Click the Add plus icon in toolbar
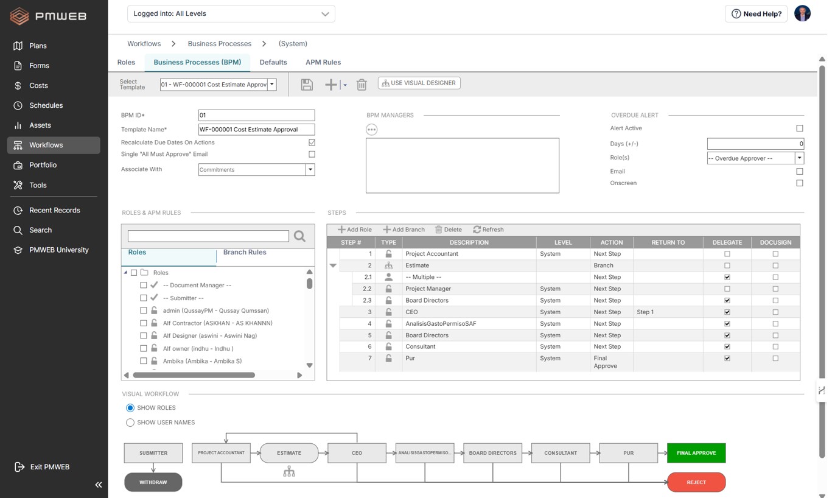Viewport: 832px width, 498px height. [330, 85]
